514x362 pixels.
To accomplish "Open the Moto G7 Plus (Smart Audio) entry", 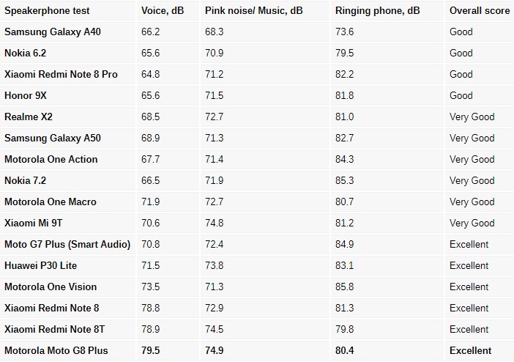I will (x=67, y=244).
